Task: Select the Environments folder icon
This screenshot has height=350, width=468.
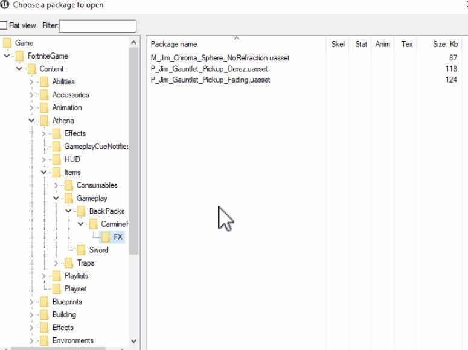Action: (x=44, y=340)
